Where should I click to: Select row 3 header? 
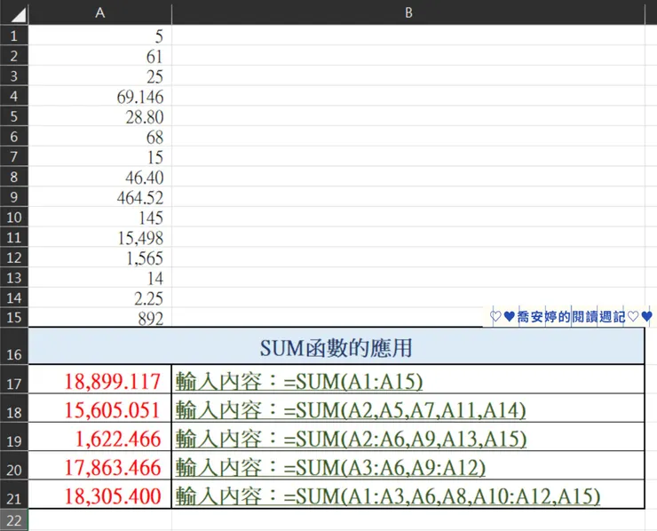pos(14,75)
